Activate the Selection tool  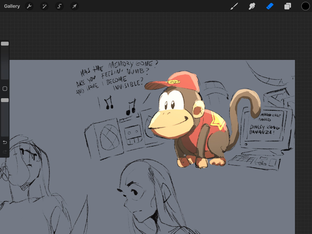click(x=59, y=6)
